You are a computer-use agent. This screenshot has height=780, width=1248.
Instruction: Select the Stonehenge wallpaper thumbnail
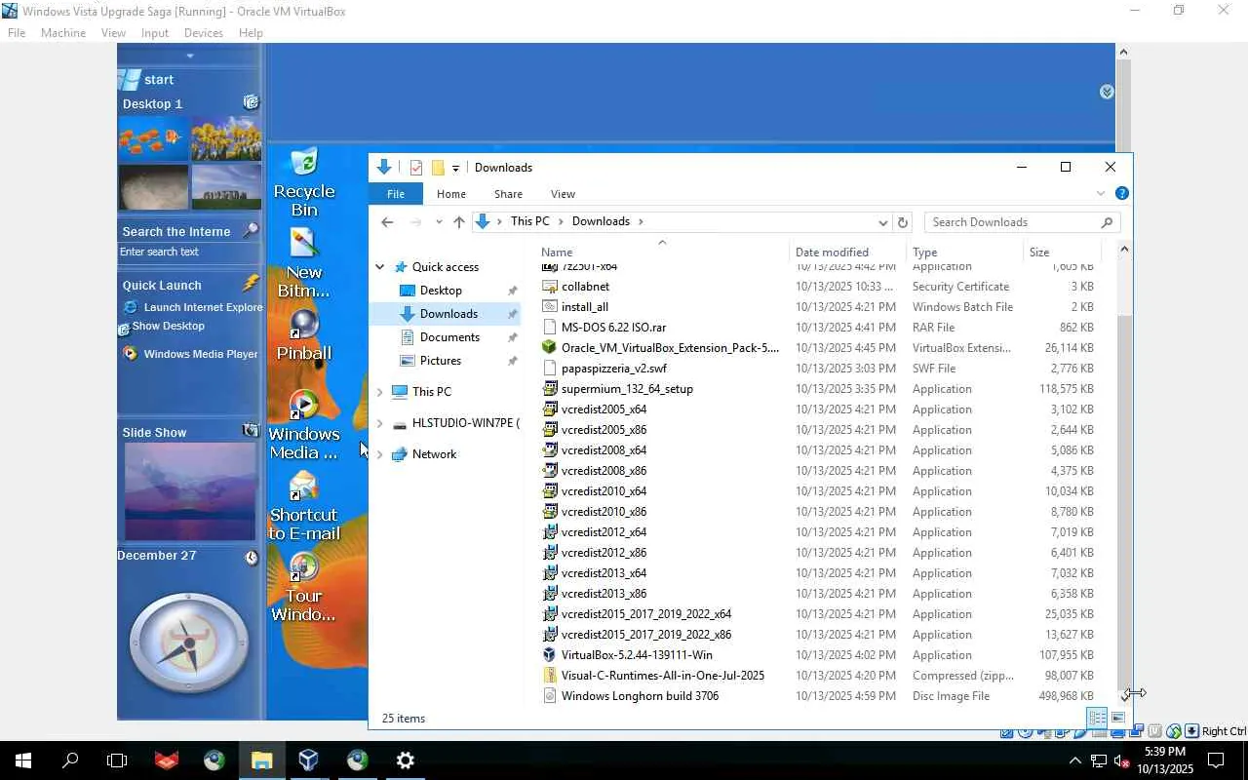click(x=226, y=186)
